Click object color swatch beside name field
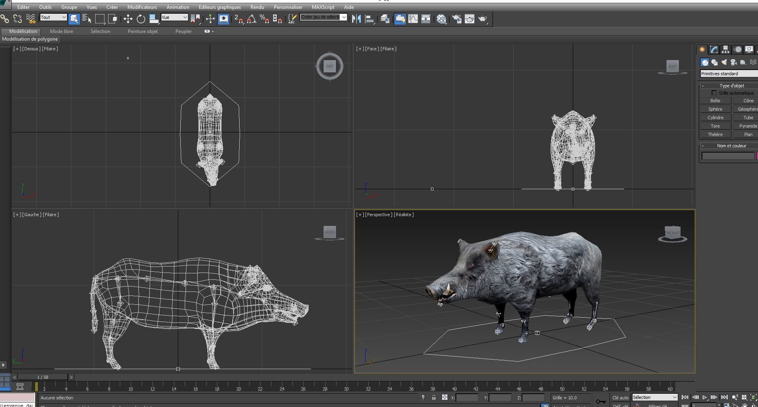The height and width of the screenshot is (407, 758). [757, 156]
